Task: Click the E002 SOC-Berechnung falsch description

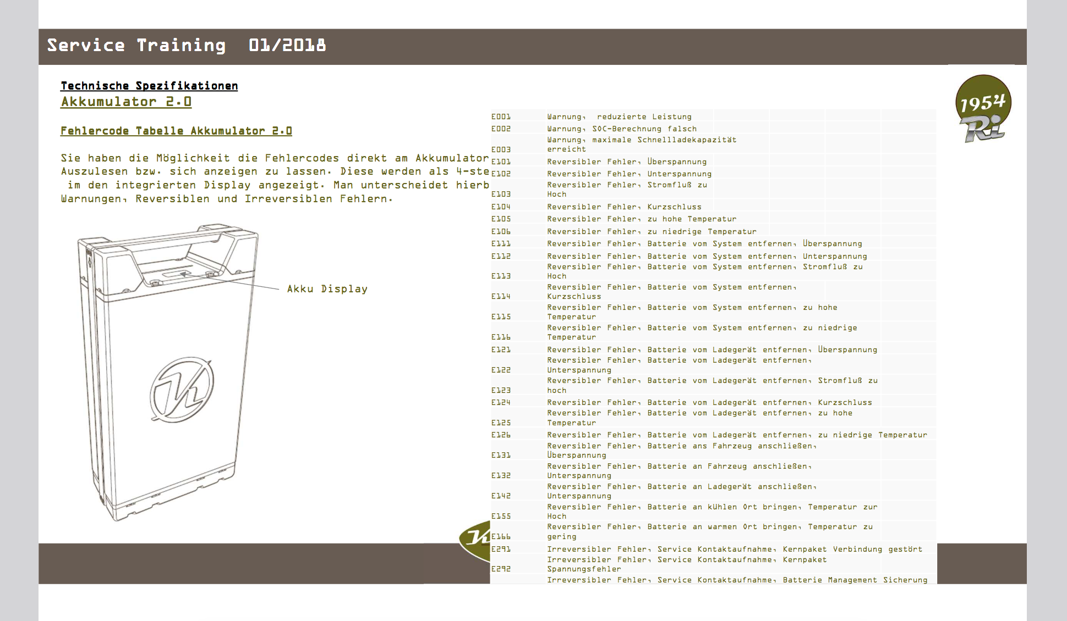Action: [x=622, y=129]
